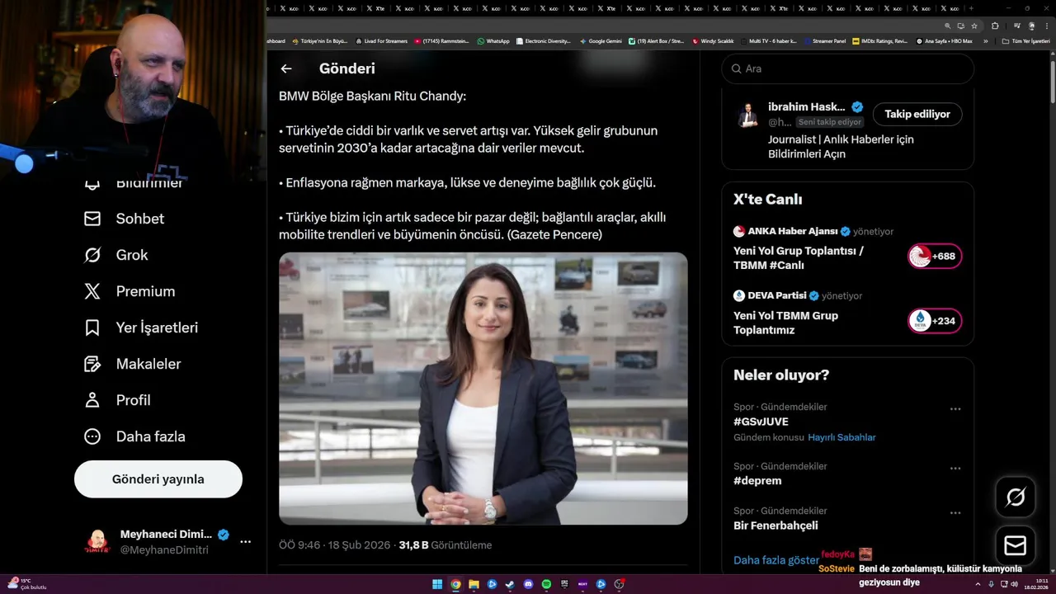Click the Ara search field

coord(847,68)
